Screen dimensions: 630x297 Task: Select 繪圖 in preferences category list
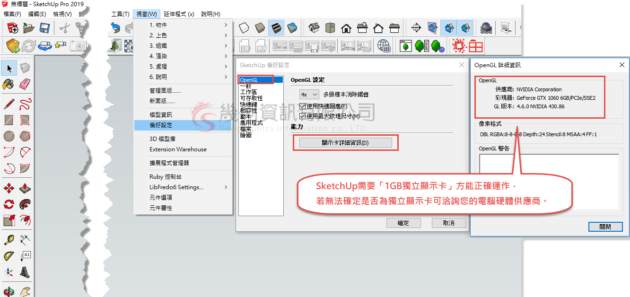(x=261, y=135)
